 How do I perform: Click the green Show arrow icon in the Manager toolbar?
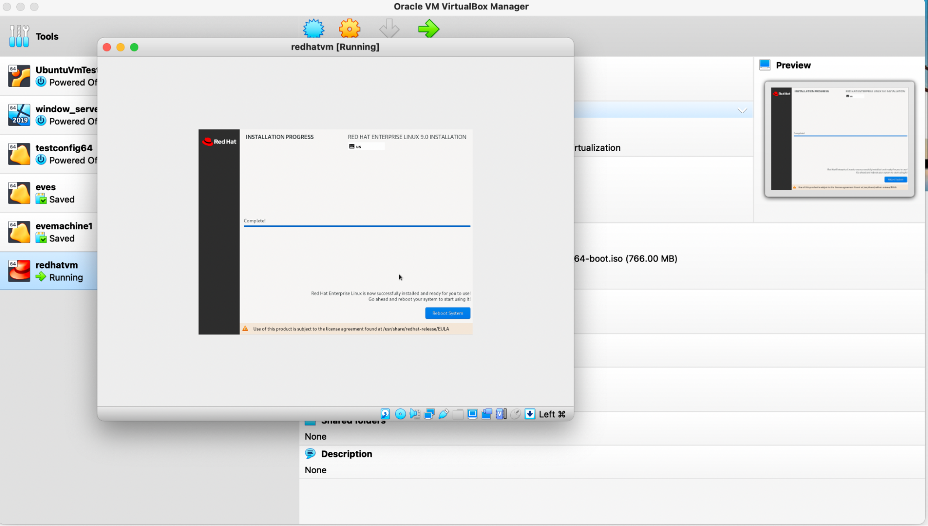(428, 28)
